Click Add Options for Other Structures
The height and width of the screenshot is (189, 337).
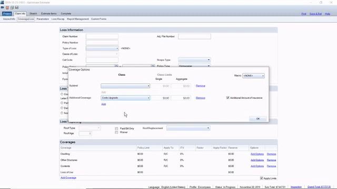(257, 160)
